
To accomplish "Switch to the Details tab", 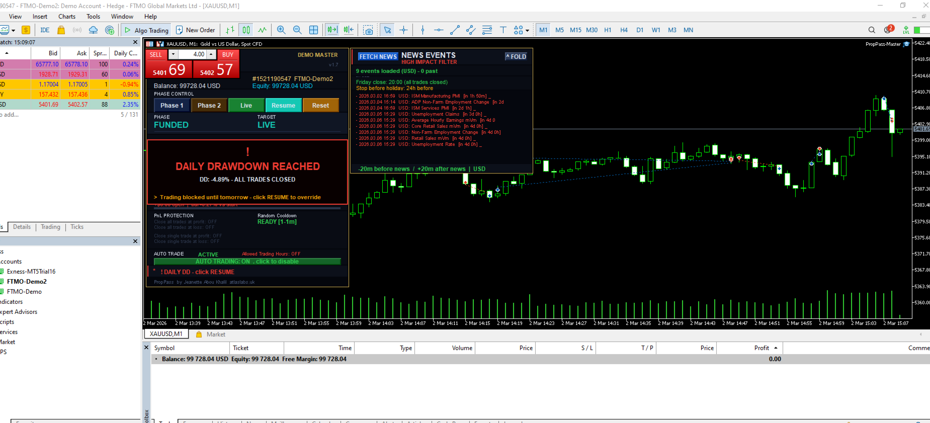I will point(22,227).
